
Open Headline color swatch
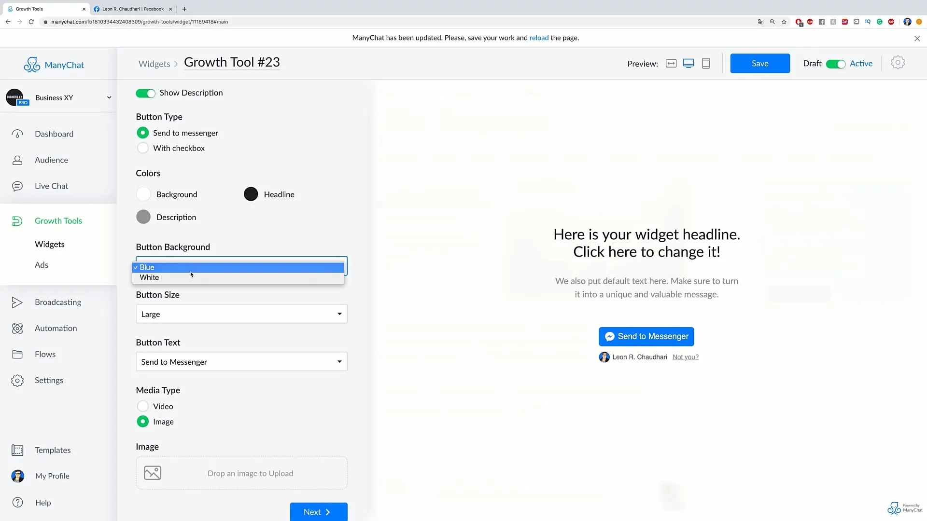[251, 194]
